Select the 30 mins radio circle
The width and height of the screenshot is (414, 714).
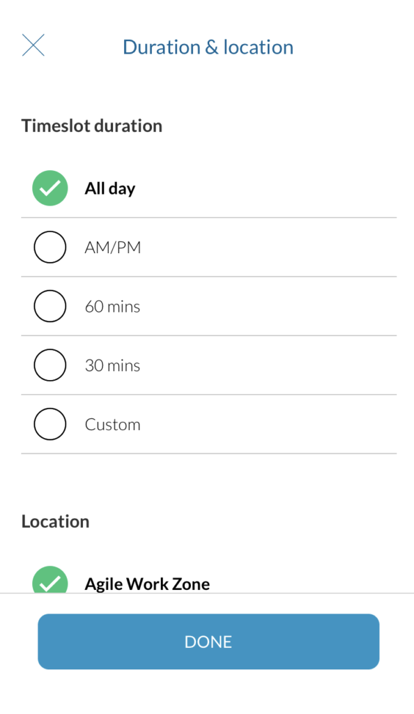pos(50,365)
